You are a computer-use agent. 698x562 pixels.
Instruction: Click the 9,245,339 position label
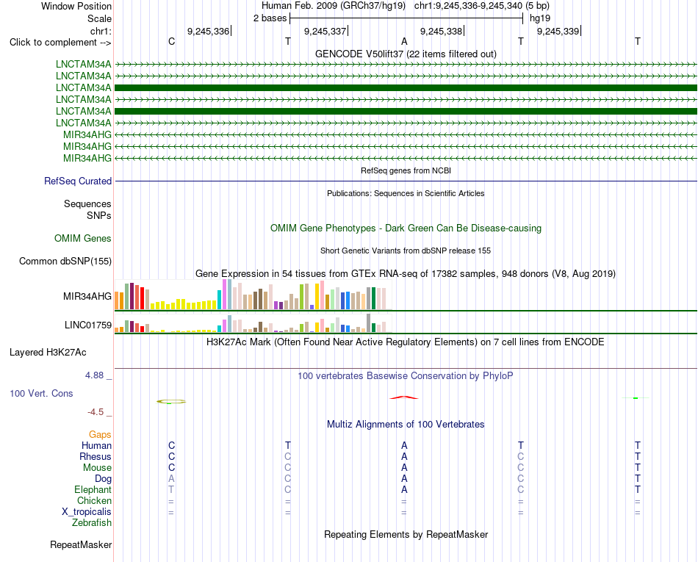[x=558, y=31]
